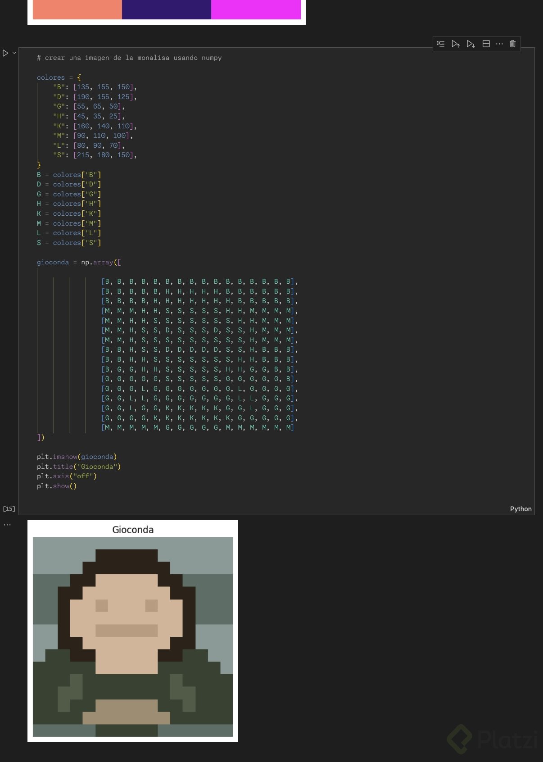543x762 pixels.
Task: Click plt.show() line
Action: [x=57, y=486]
